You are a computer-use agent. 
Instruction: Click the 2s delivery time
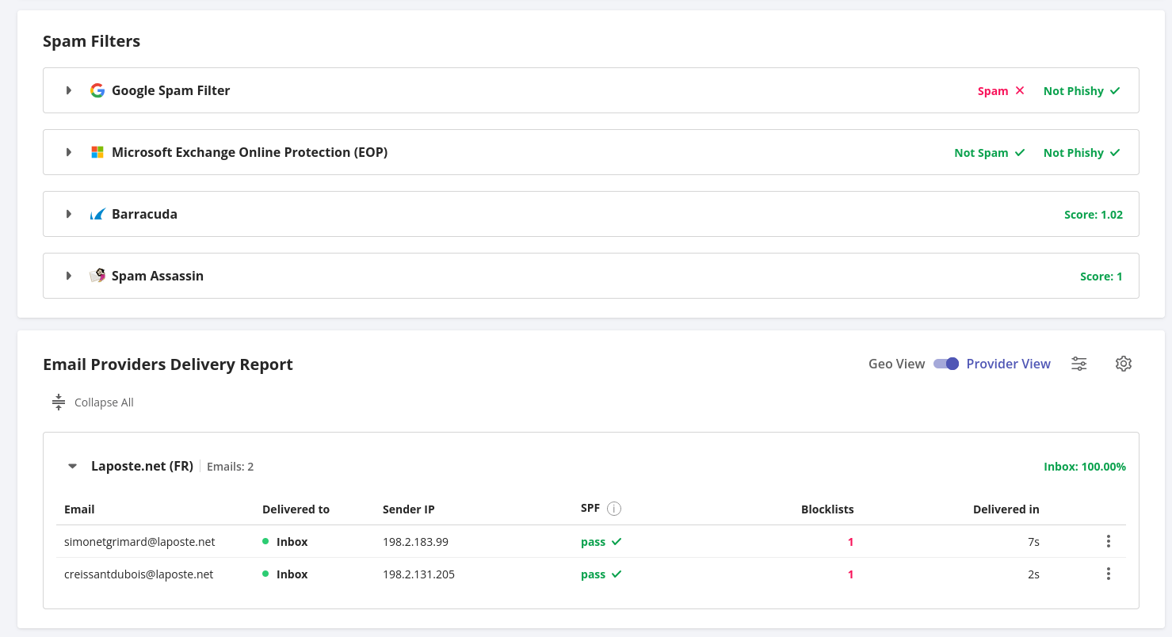[1033, 574]
